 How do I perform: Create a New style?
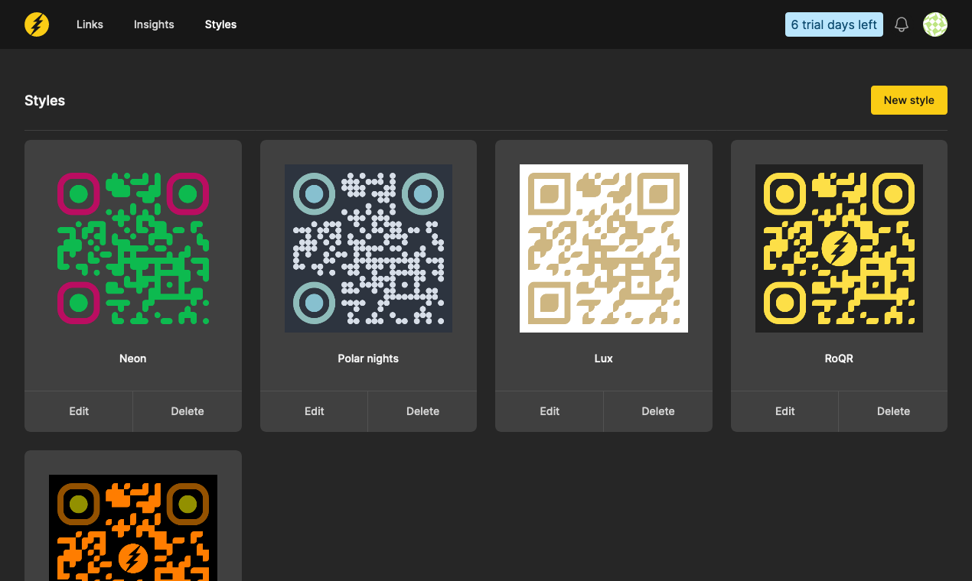(x=909, y=100)
